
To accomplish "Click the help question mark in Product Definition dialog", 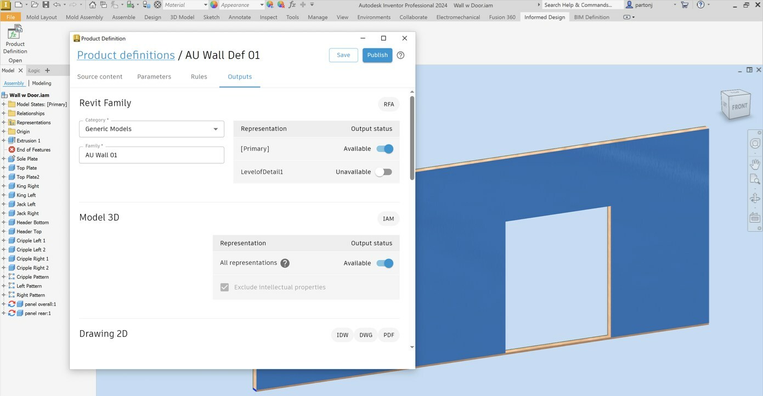I will point(400,55).
